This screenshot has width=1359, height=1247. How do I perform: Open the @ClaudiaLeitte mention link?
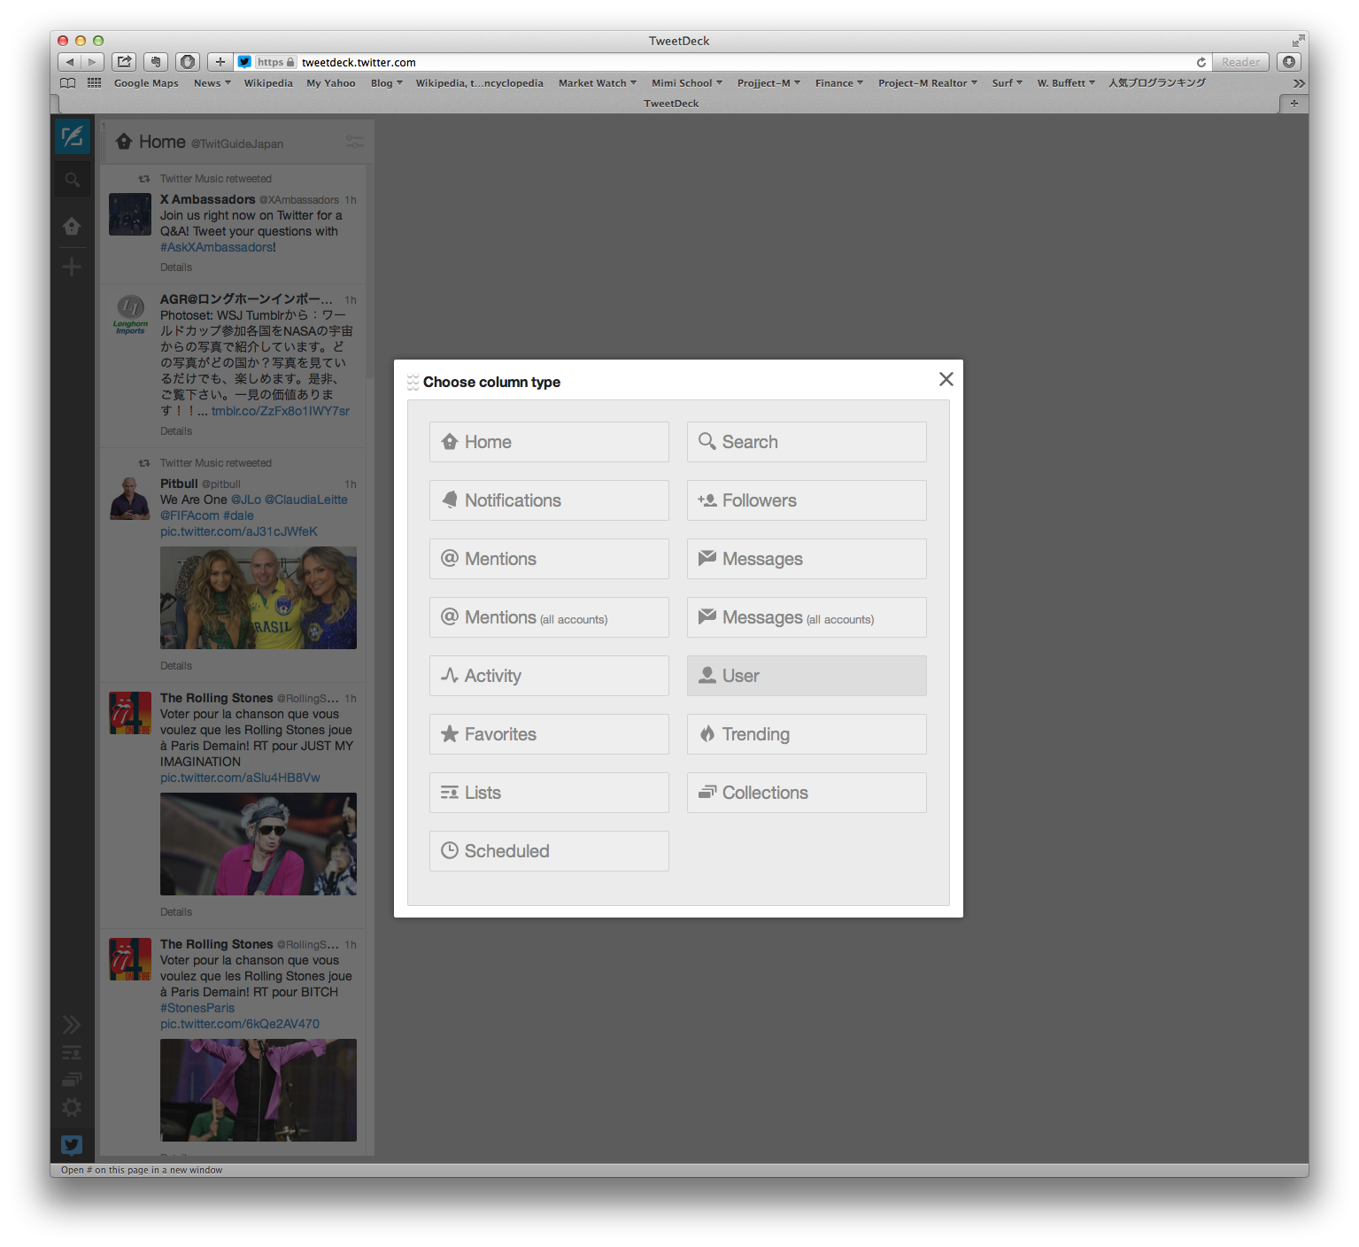coord(306,500)
